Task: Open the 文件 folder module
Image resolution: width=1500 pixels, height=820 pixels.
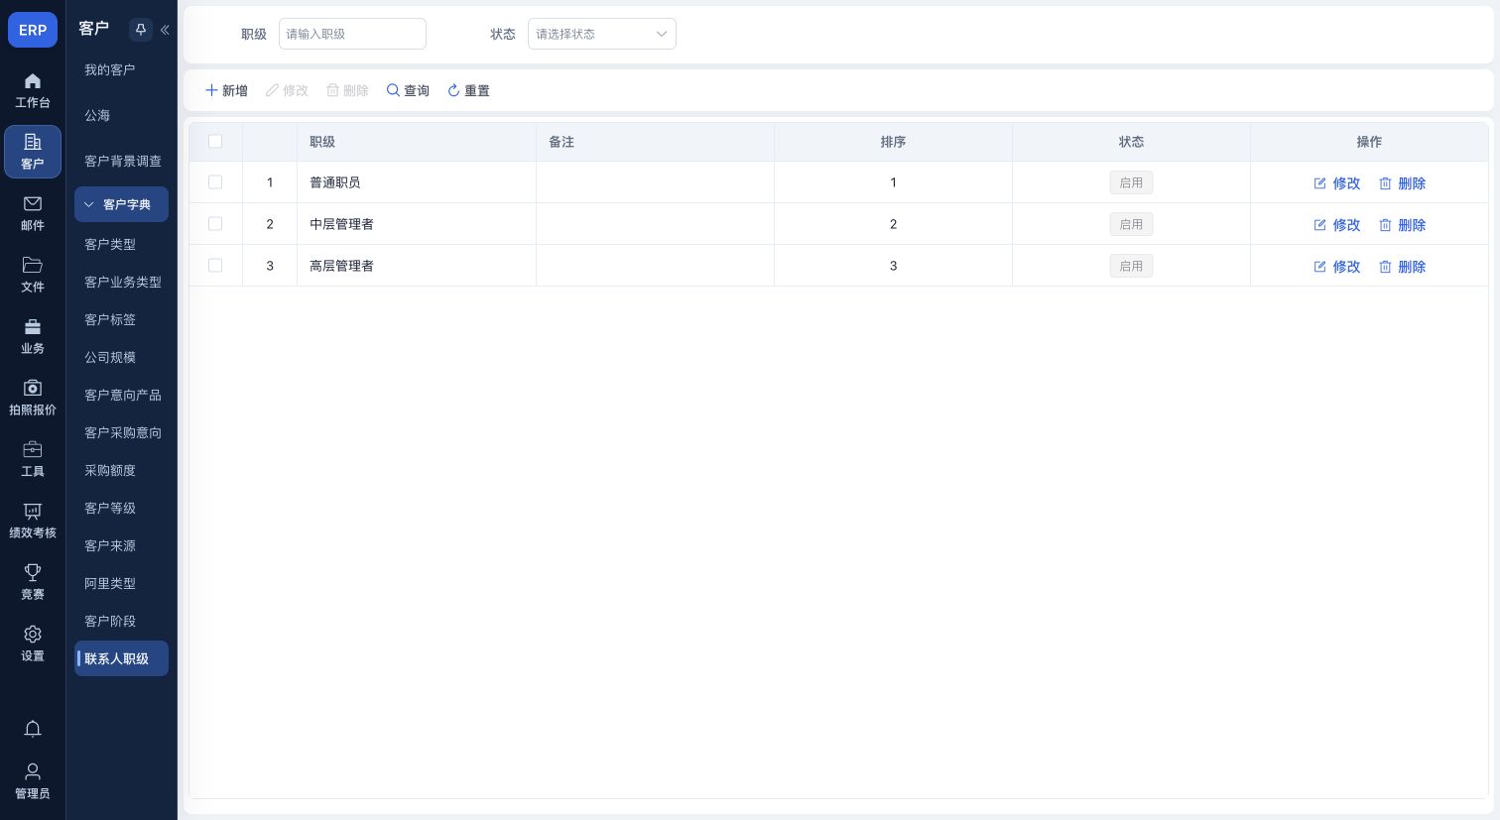Action: [x=33, y=275]
